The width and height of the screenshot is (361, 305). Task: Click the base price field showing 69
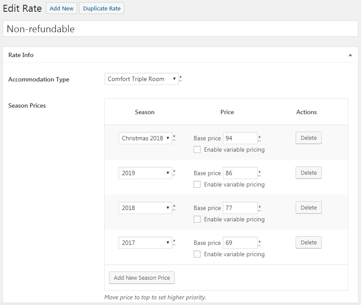[240, 243]
